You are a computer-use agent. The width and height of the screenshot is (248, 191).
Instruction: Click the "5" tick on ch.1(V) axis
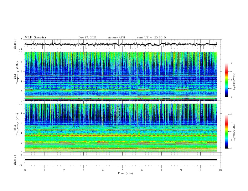22,39
